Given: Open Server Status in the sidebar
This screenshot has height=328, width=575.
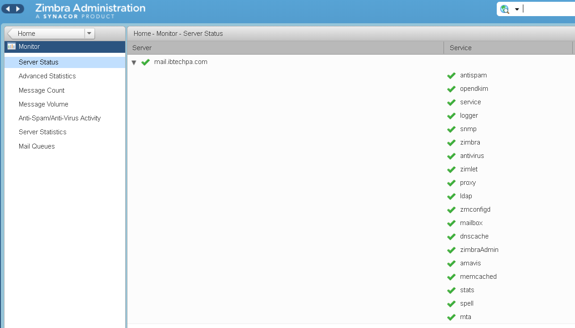Looking at the screenshot, I should coord(65,62).
